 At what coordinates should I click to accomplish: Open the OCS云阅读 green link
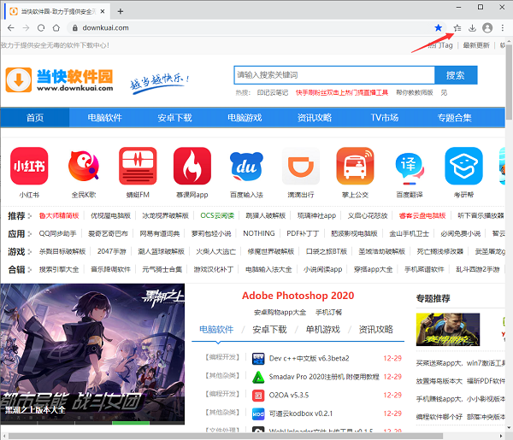point(217,215)
